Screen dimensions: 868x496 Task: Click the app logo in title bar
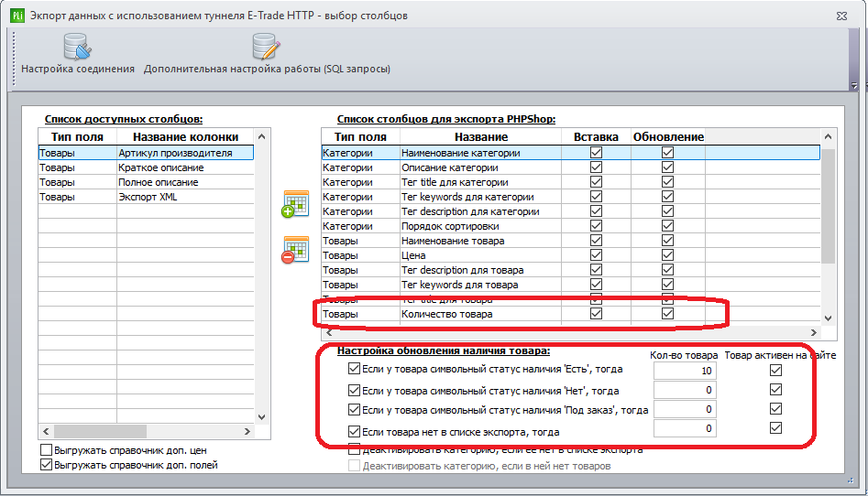17,16
